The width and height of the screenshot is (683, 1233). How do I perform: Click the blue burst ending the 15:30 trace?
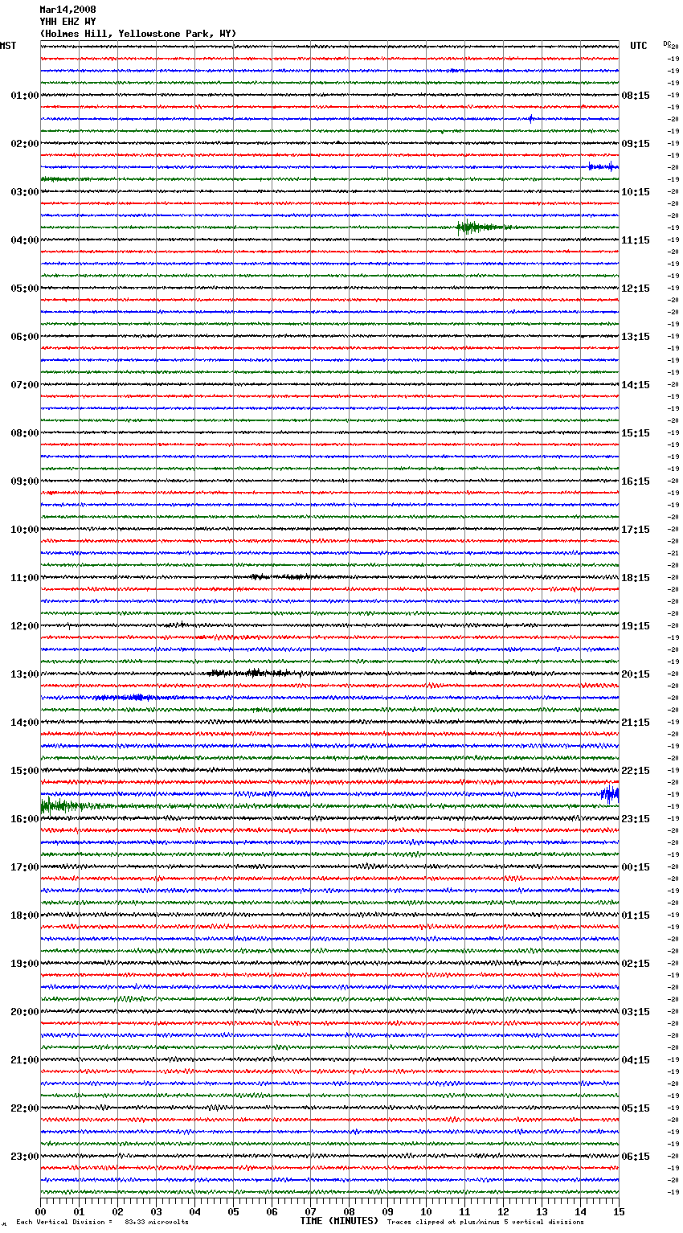[x=610, y=794]
